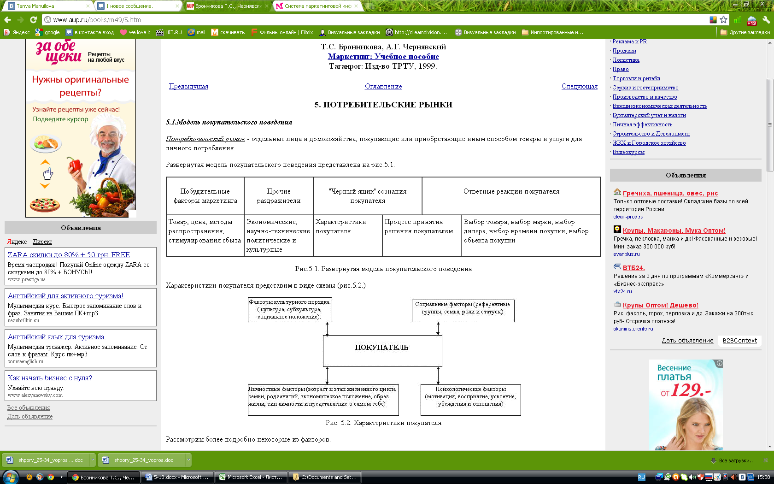The width and height of the screenshot is (774, 484).
Task: Click 'Все объявления' link in left column
Action: [x=29, y=408]
